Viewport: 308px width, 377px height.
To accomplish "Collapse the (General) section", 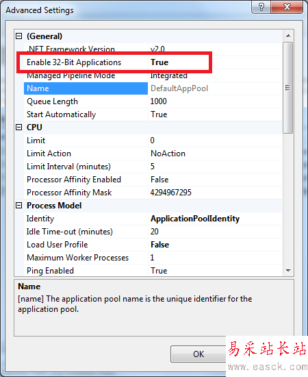I will click(18, 36).
